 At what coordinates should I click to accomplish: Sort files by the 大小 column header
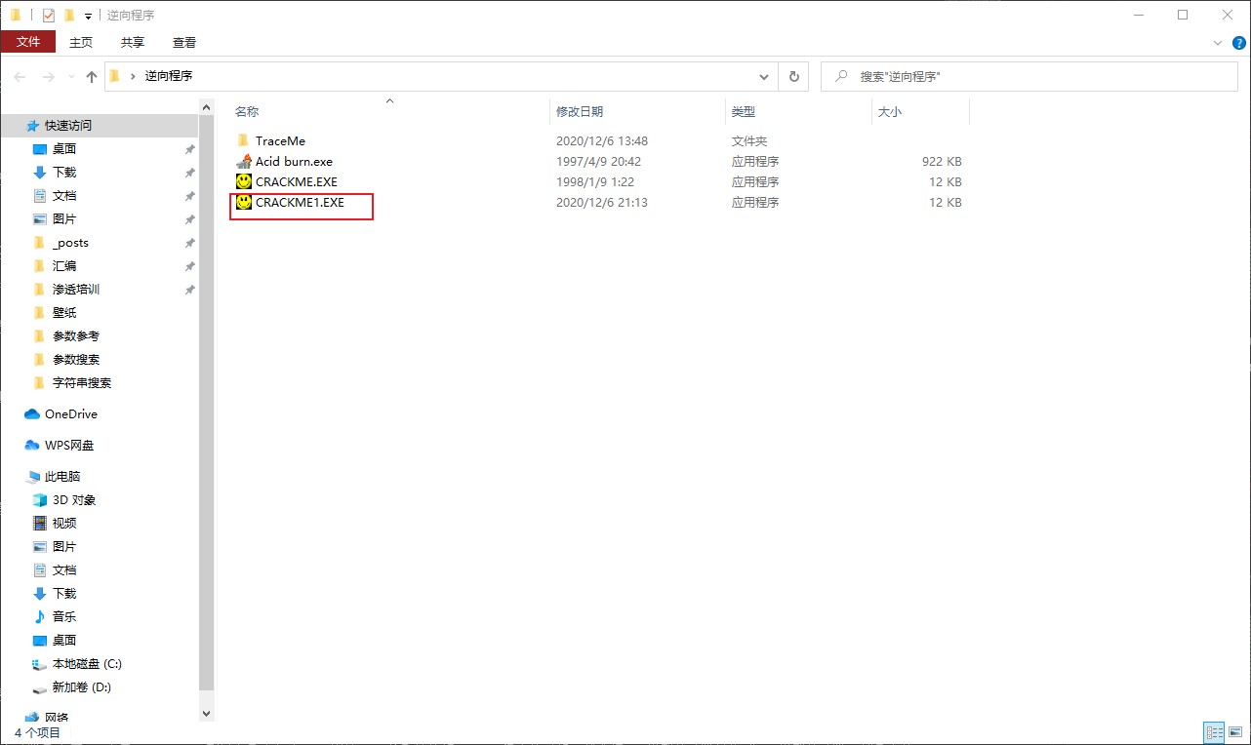921,112
